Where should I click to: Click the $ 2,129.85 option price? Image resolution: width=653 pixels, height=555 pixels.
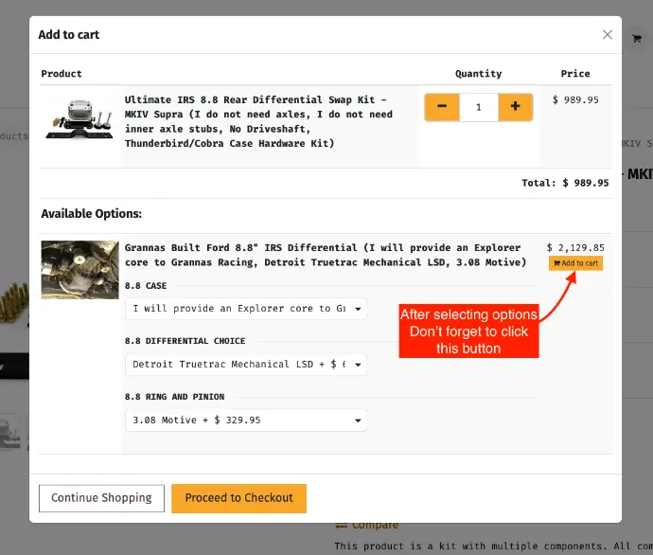575,247
